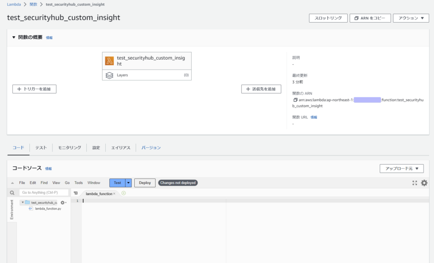Click the Deploy button
Viewport: 434px width, 263px height.
(145, 183)
